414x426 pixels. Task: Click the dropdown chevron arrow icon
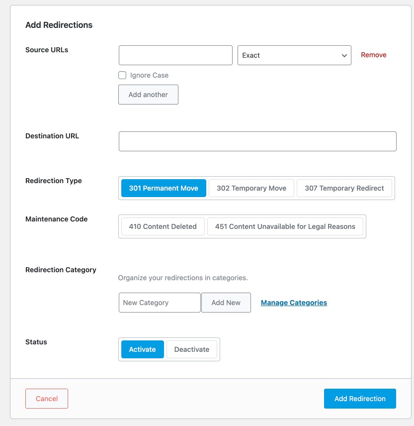click(x=344, y=55)
